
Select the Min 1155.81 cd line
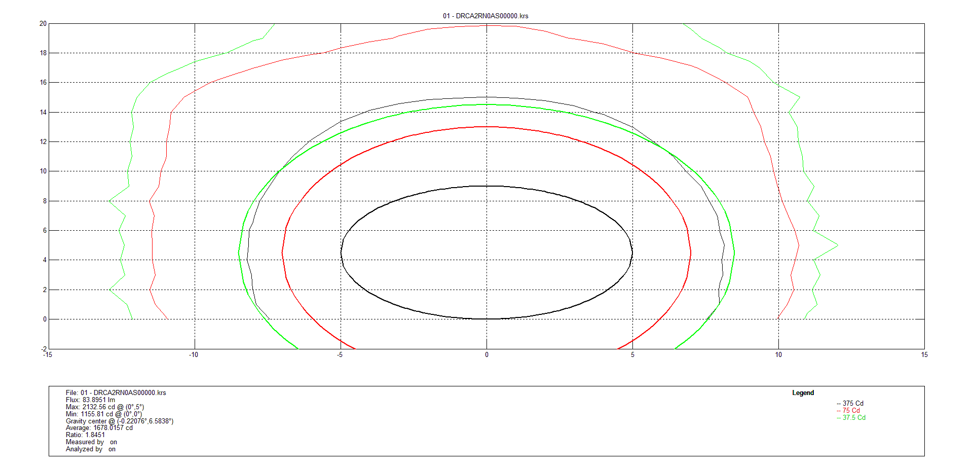pyautogui.click(x=103, y=414)
